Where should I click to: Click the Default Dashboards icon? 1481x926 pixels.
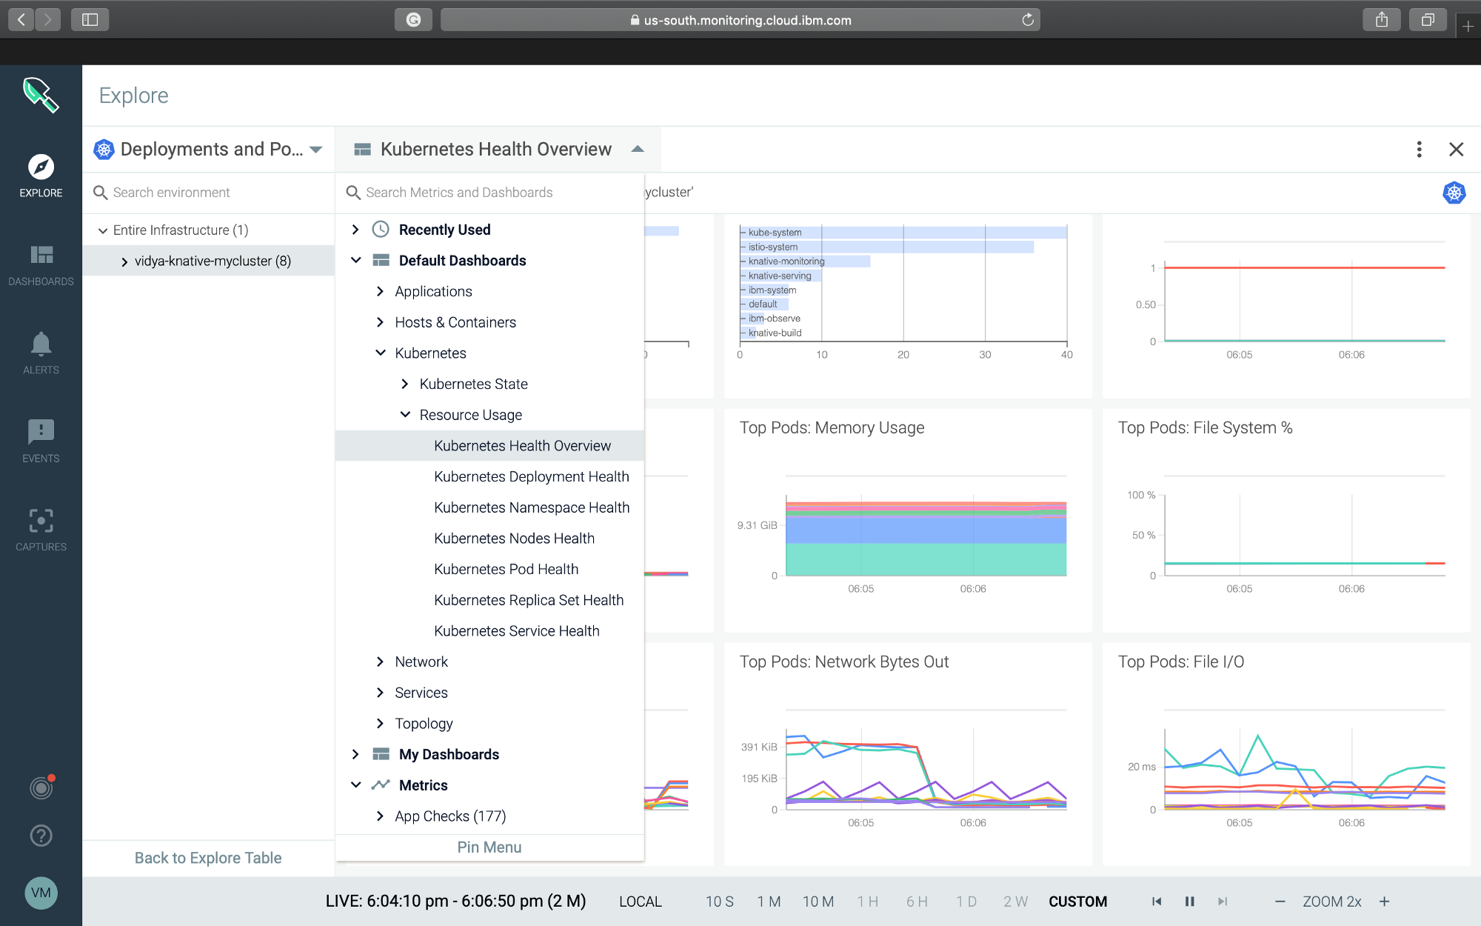(x=381, y=261)
